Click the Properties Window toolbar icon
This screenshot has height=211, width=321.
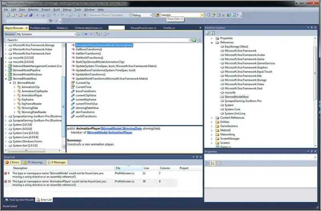click(213, 15)
